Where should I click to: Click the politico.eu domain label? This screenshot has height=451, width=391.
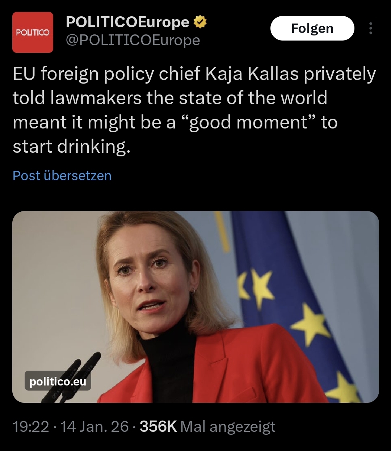tap(58, 381)
